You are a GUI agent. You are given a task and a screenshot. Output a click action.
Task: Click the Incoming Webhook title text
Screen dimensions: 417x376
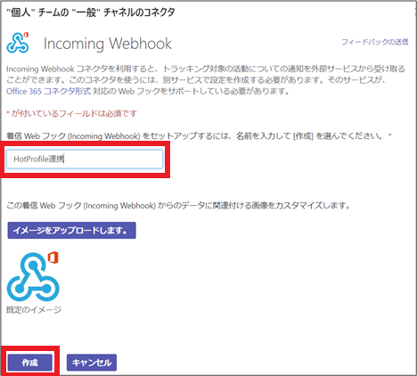point(108,44)
